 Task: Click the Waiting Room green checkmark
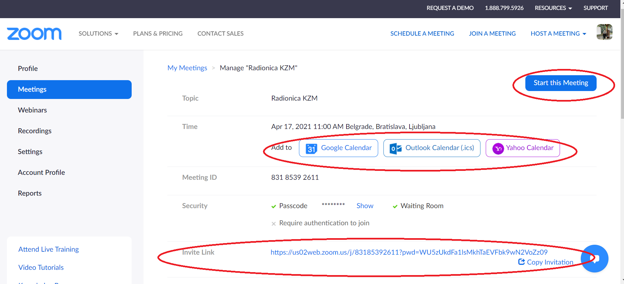(395, 206)
